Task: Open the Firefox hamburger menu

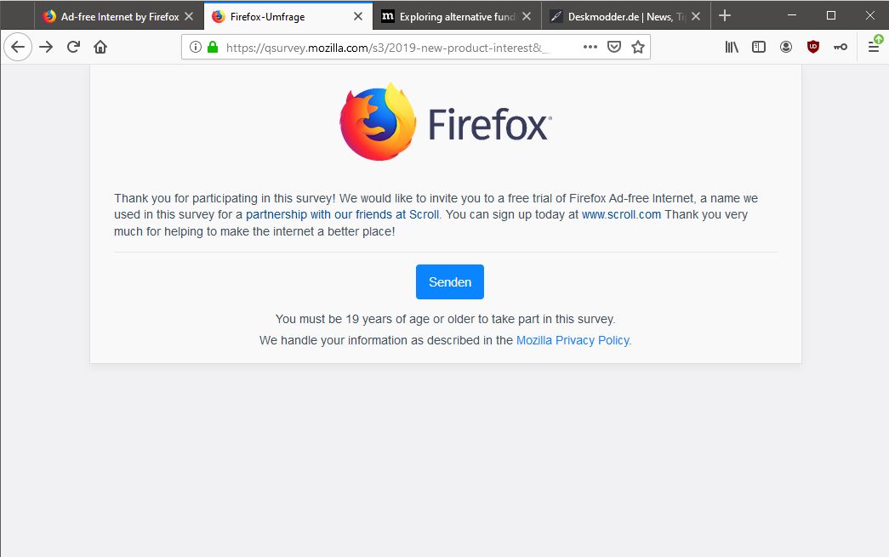Action: [x=874, y=47]
